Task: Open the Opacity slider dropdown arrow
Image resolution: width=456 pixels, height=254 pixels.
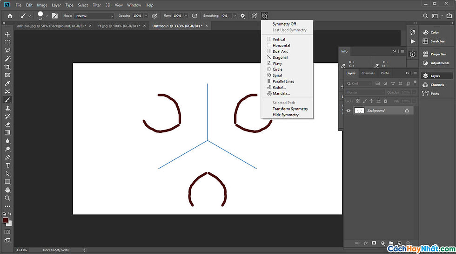Action: (146, 16)
